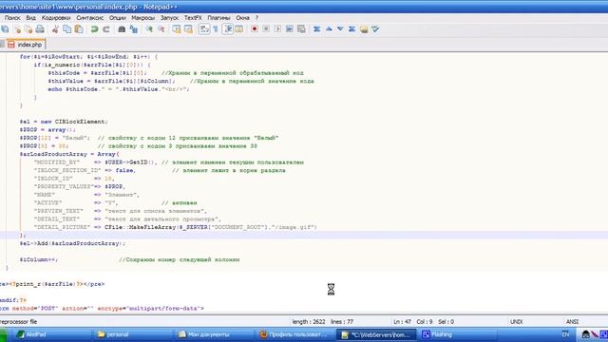Viewport: 608px width, 342px height.
Task: Open the ? help menu
Action: 256,18
